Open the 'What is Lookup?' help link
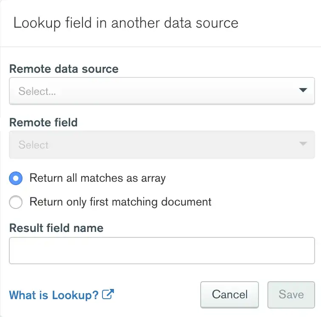Viewport: 321px width, 317px height. (x=54, y=294)
